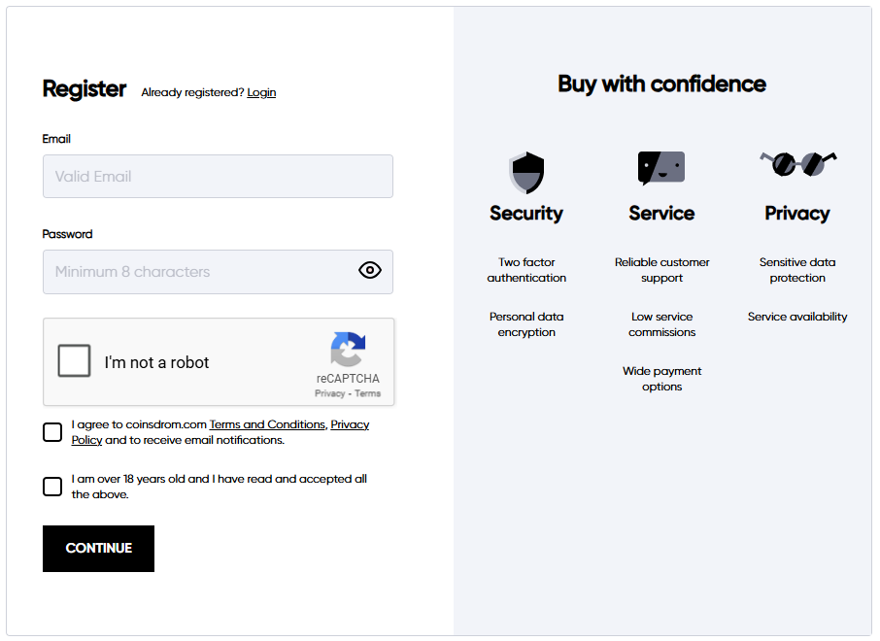Check the I'm not a robot box
The height and width of the screenshot is (641, 880).
pos(74,361)
